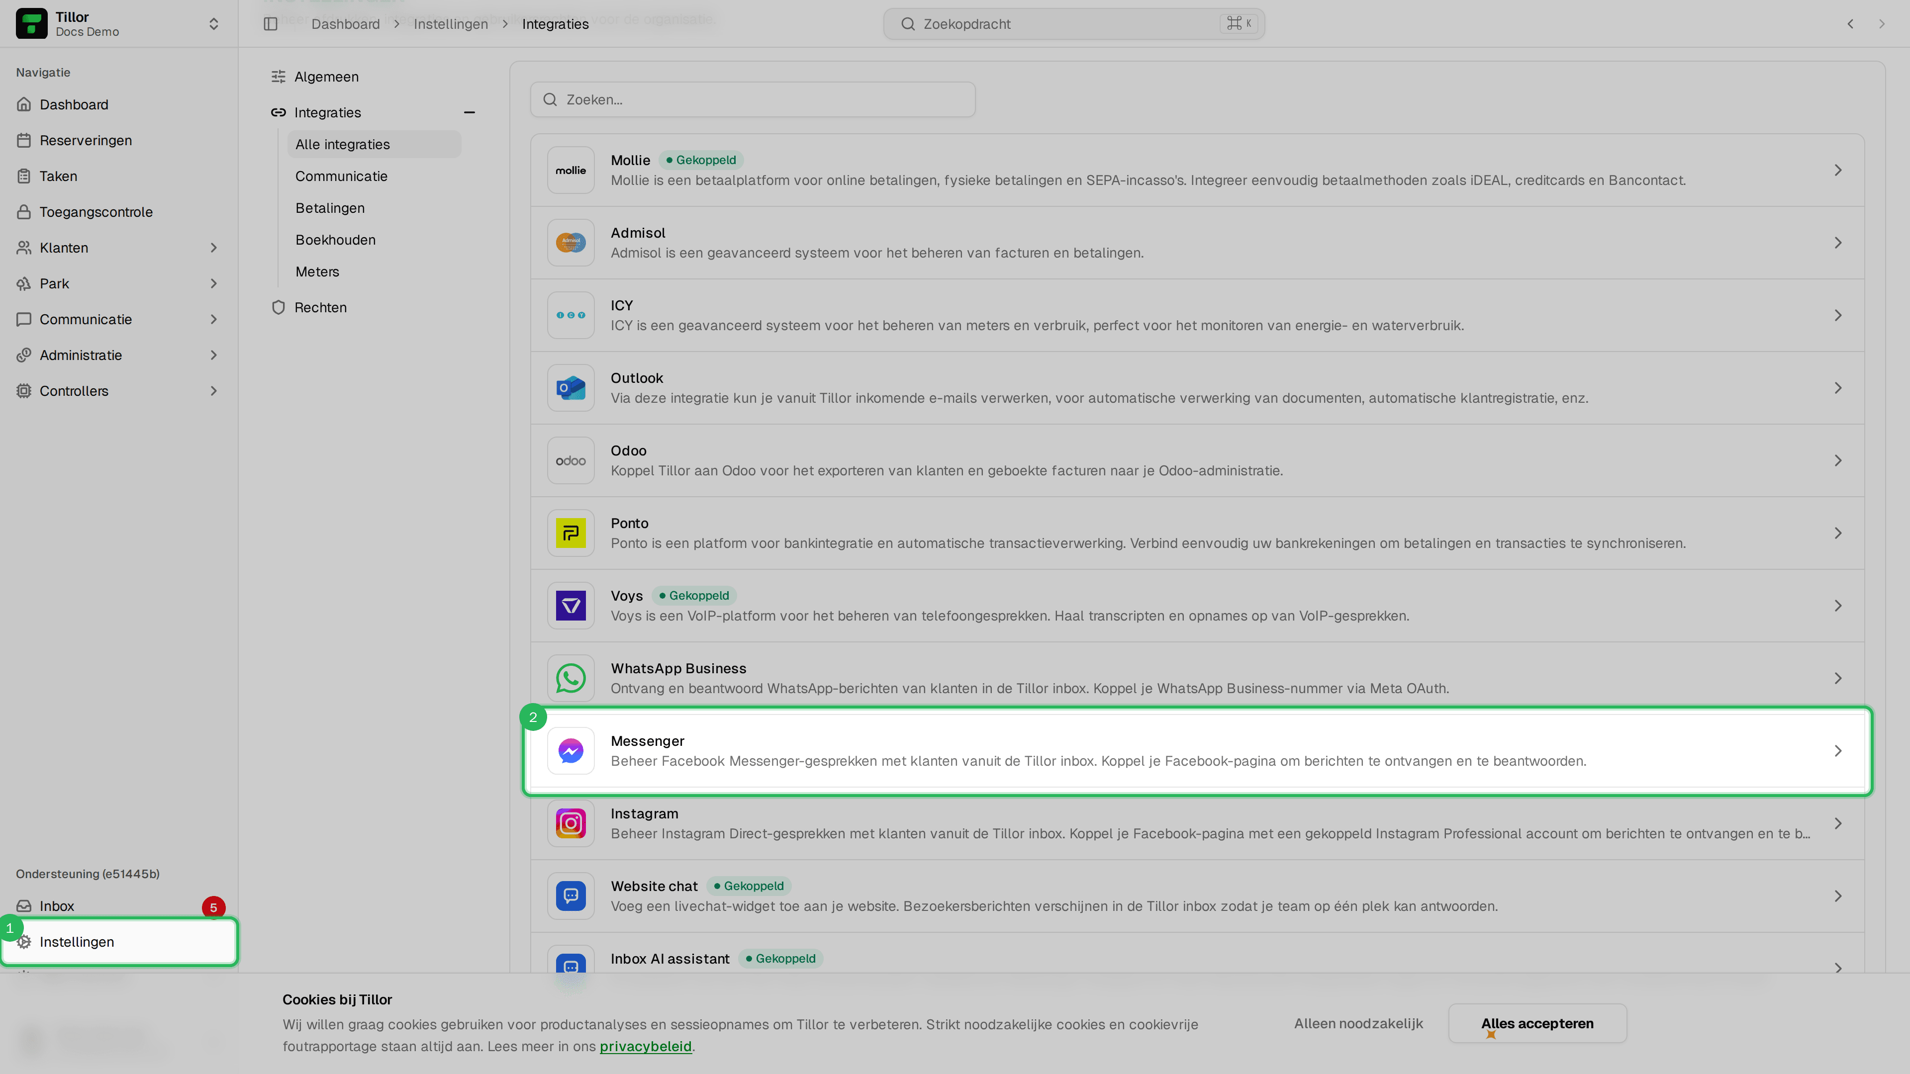
Task: Collapse the Integraties settings section
Action: point(470,112)
